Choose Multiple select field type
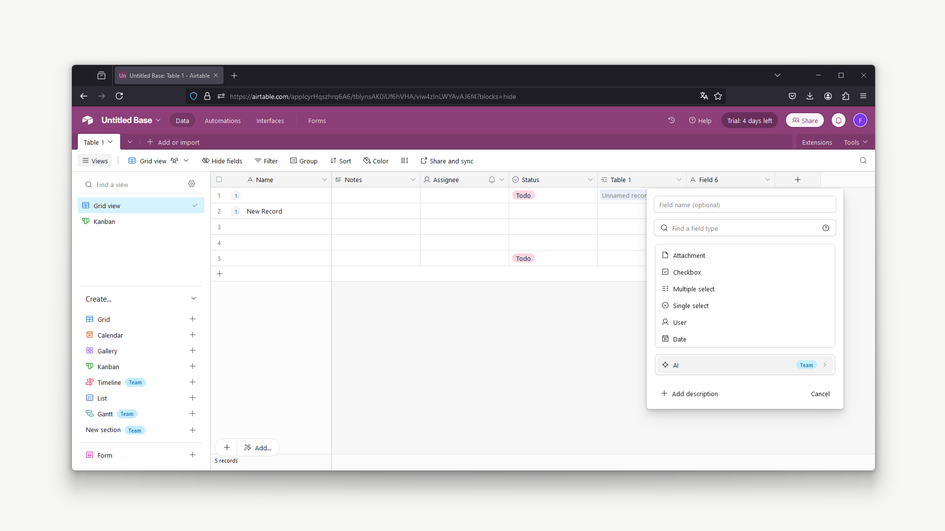This screenshot has height=531, width=945. [745, 289]
